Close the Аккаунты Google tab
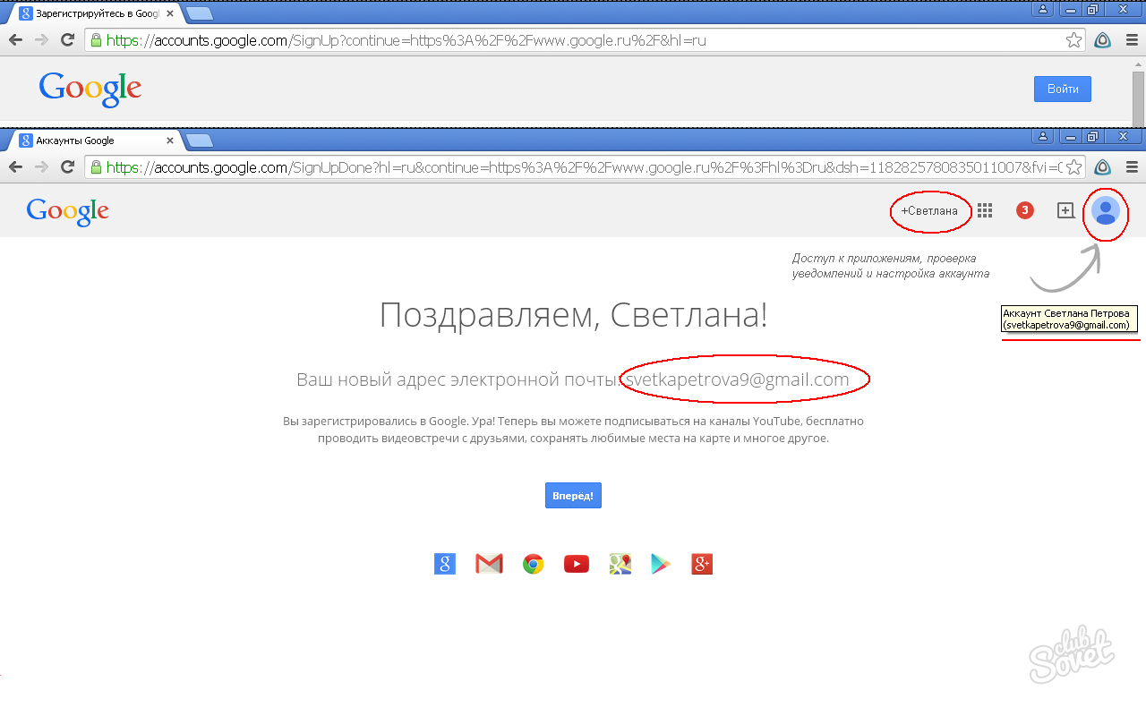Image resolution: width=1146 pixels, height=716 pixels. 168,141
